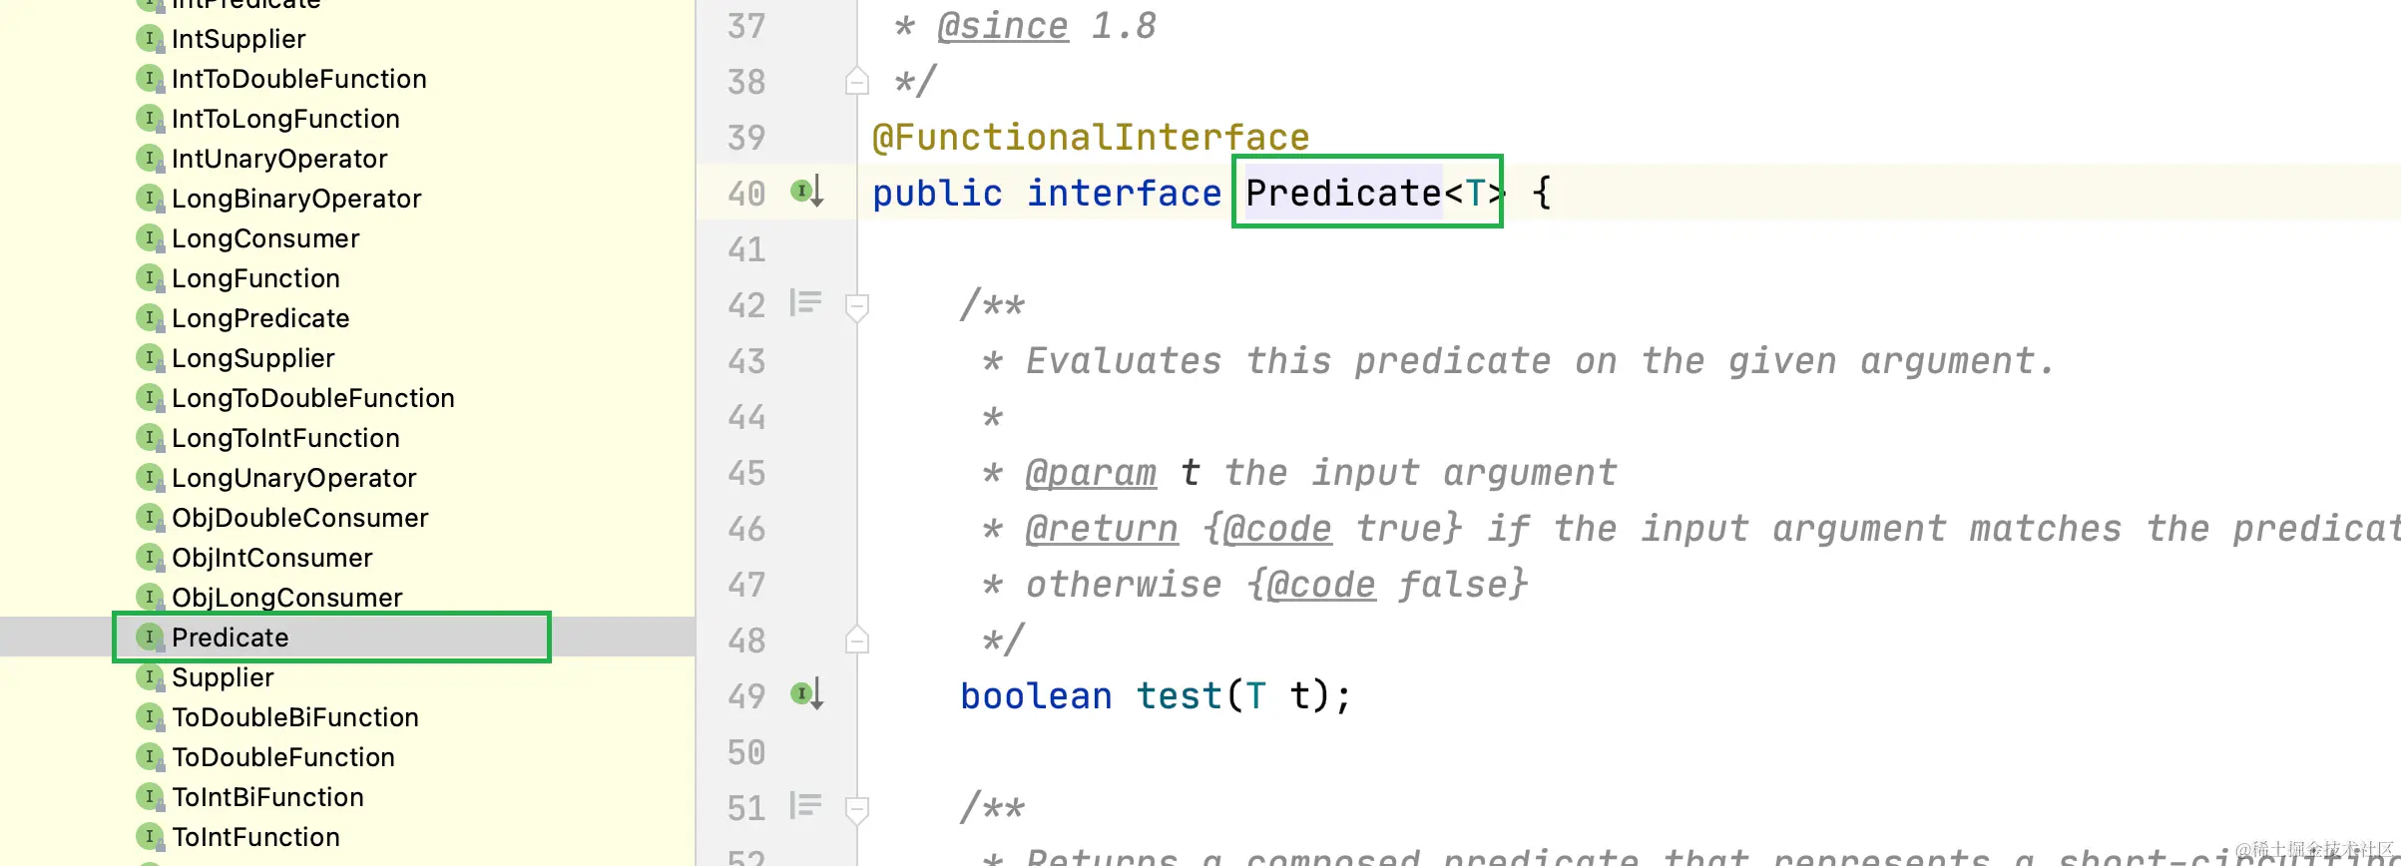Click the implemented-method gutter icon on line 49
This screenshot has height=866, width=2401.
[806, 693]
